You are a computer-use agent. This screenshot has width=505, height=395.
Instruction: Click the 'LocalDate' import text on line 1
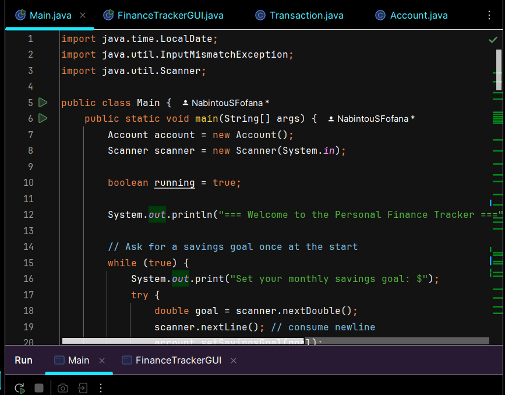point(186,38)
